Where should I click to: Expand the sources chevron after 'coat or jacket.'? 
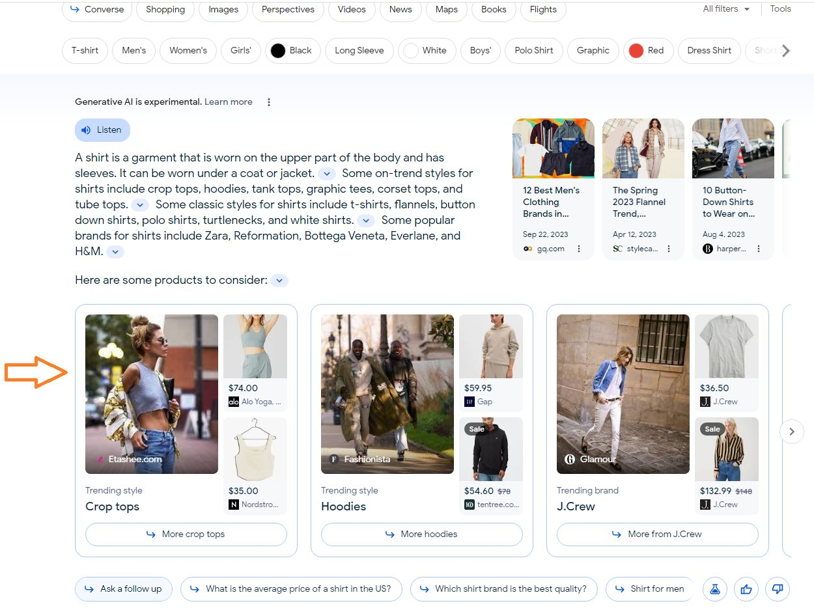tap(327, 174)
